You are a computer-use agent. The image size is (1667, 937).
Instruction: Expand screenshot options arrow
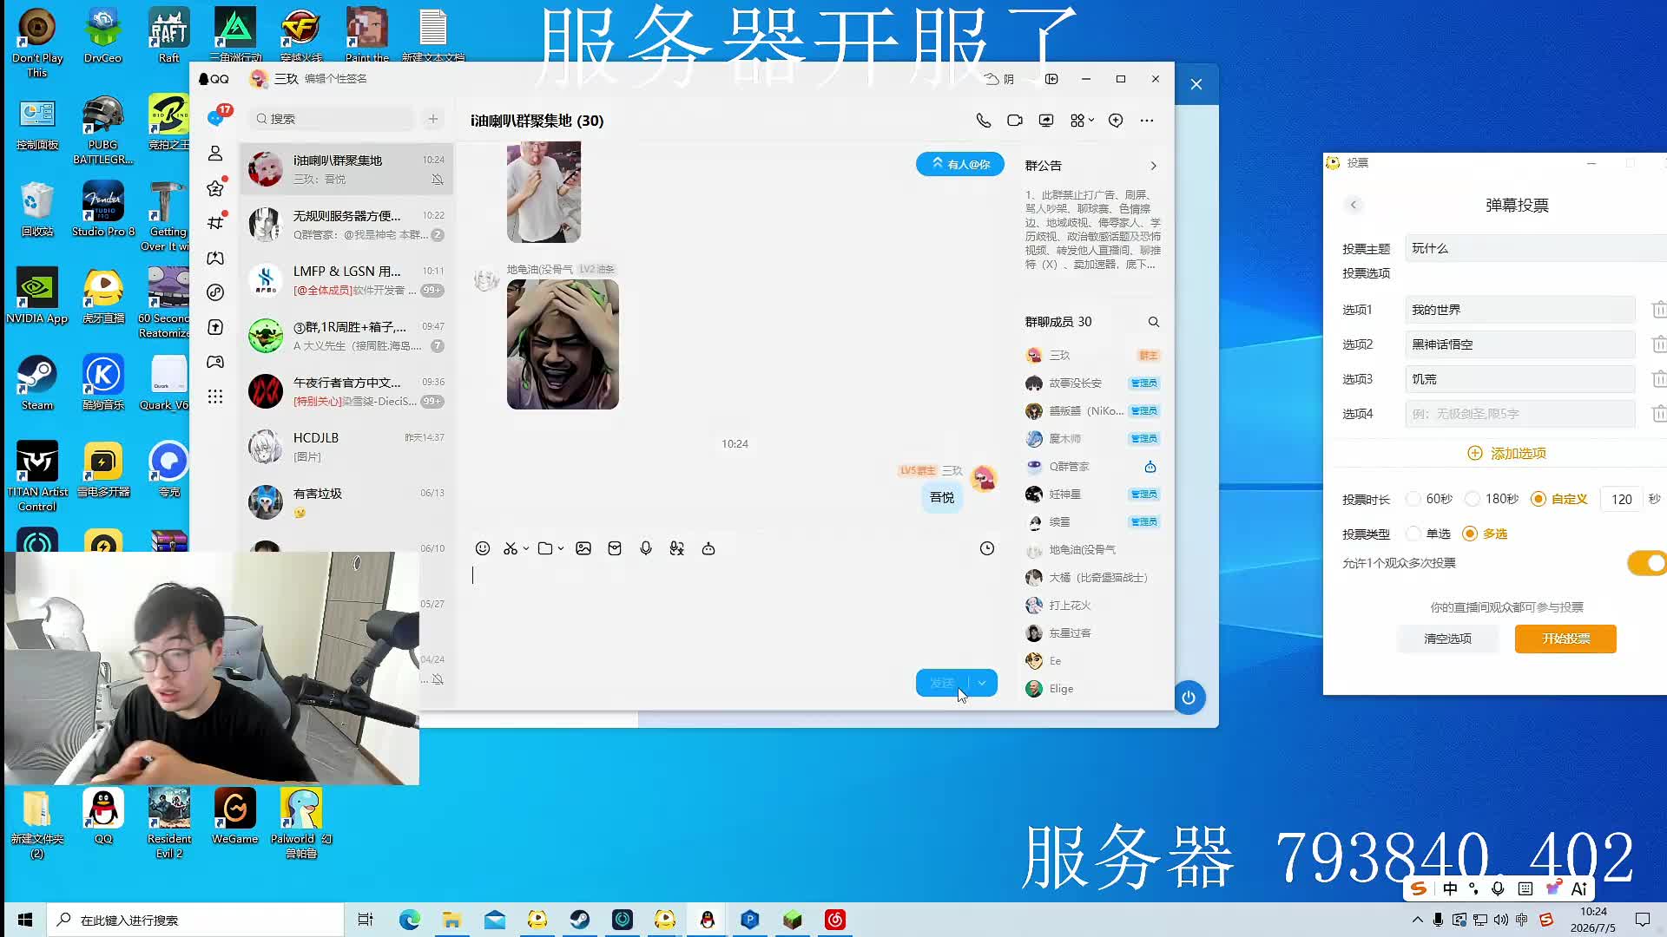click(526, 548)
